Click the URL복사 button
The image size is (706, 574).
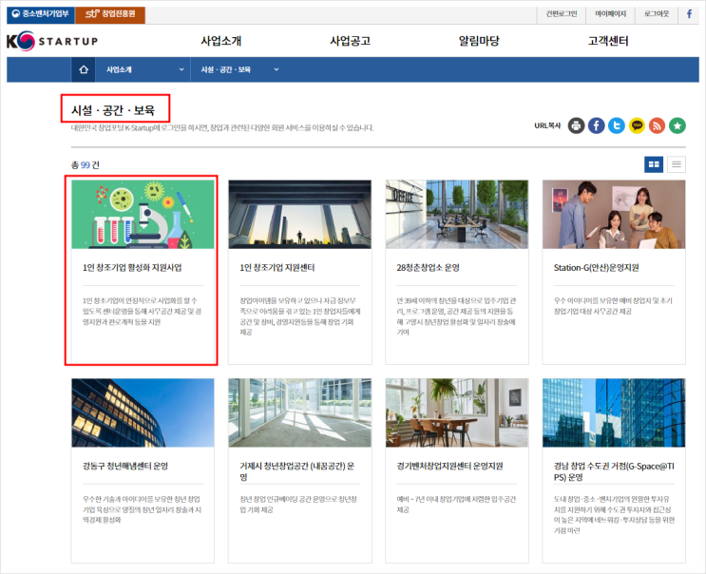coord(547,125)
